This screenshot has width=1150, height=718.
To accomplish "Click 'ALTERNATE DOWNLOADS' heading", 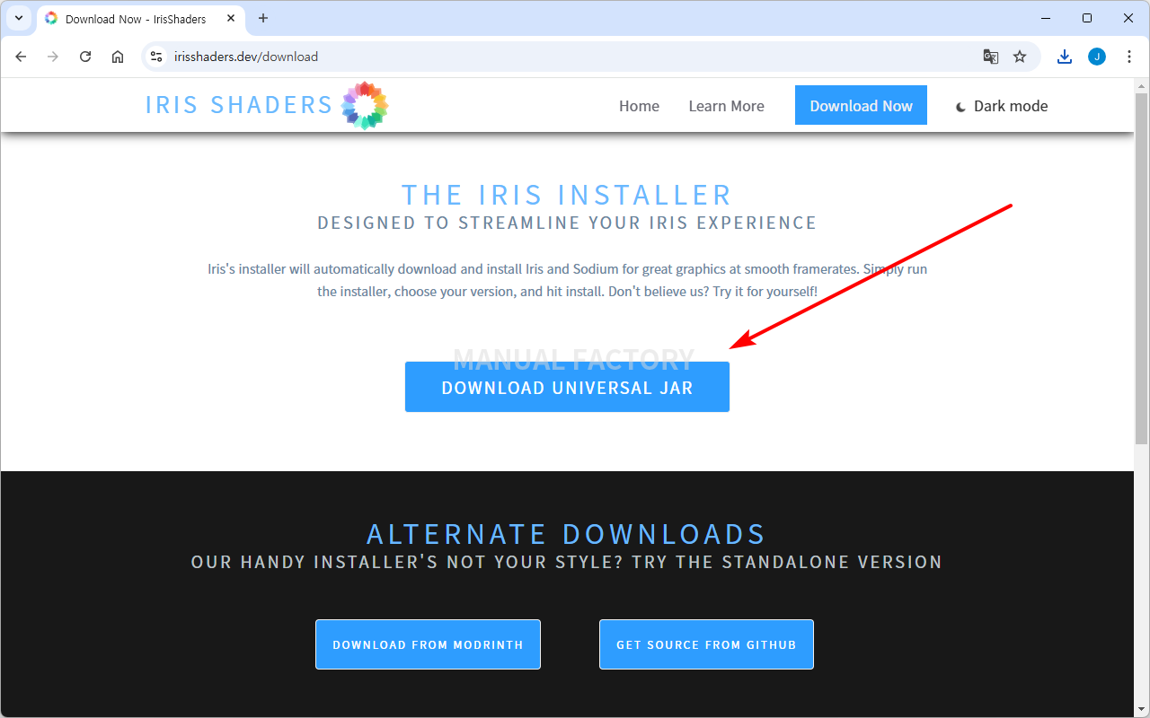I will (566, 534).
